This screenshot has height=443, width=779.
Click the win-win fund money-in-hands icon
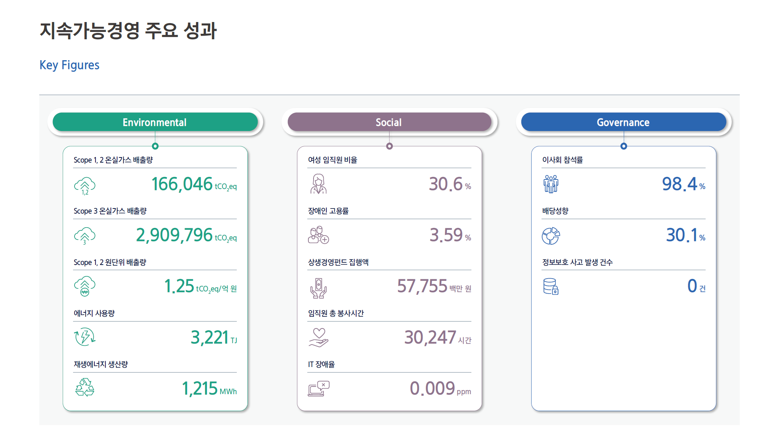318,288
